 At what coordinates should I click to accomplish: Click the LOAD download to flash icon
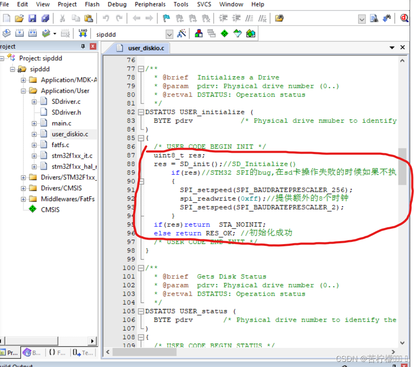click(x=83, y=33)
